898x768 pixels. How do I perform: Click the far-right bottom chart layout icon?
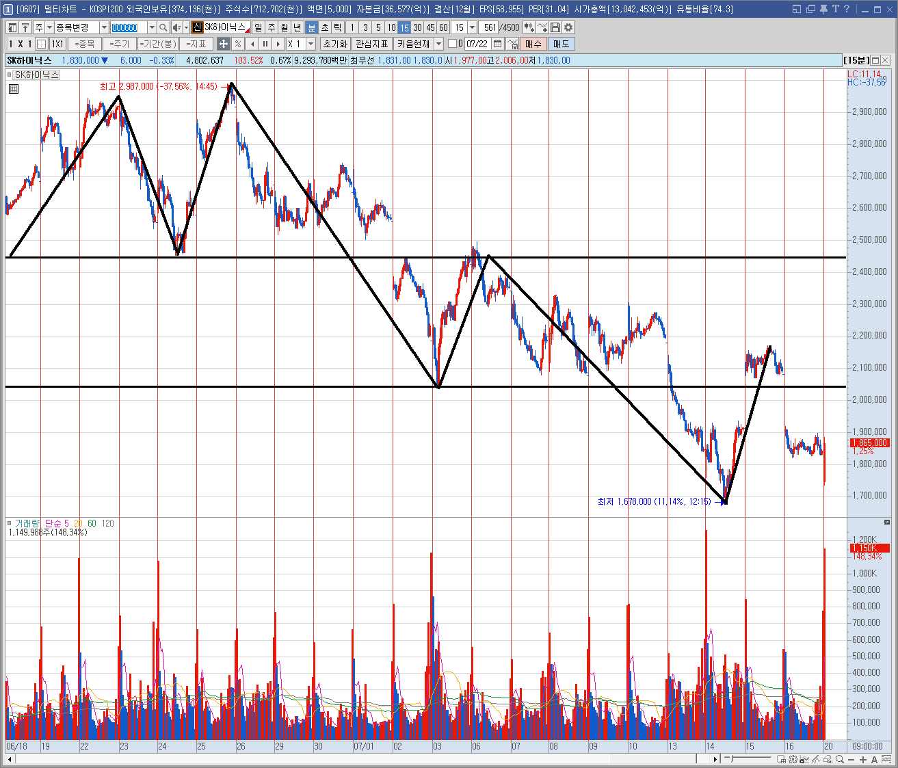click(886, 760)
